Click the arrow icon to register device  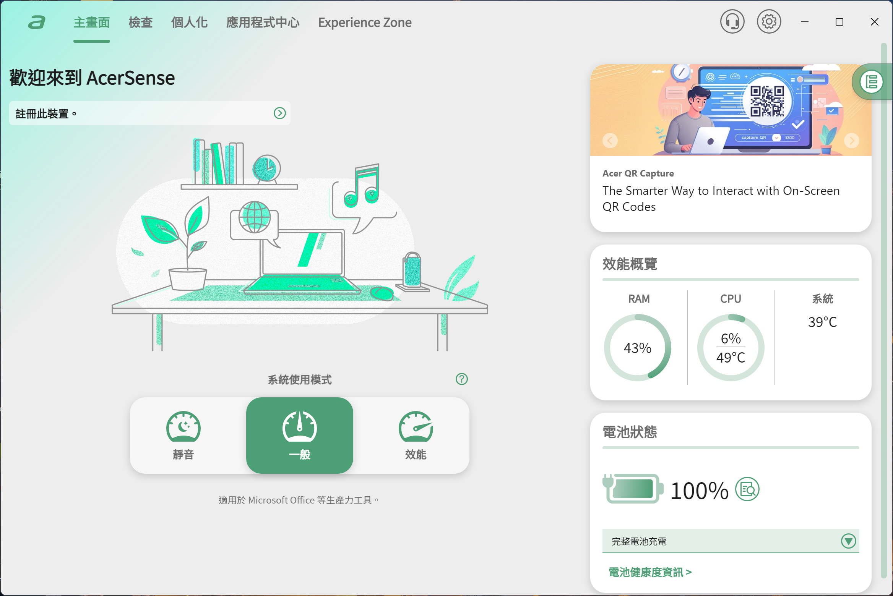[x=279, y=113]
